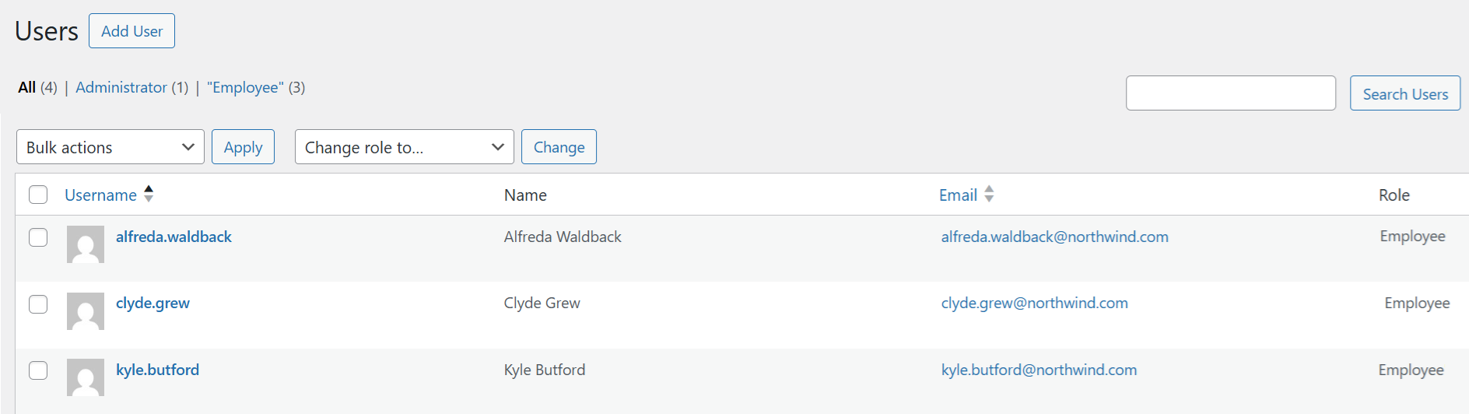The image size is (1469, 414).
Task: Click the Email sort arrows icon
Action: [989, 194]
